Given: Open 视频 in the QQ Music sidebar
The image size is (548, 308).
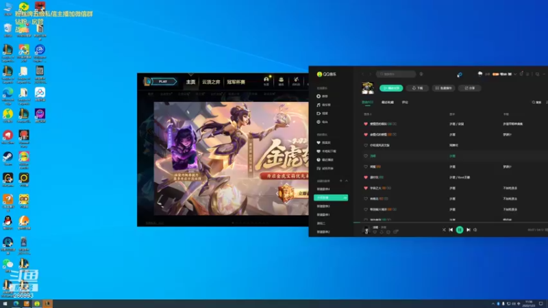Looking at the screenshot, I should tap(322, 114).
